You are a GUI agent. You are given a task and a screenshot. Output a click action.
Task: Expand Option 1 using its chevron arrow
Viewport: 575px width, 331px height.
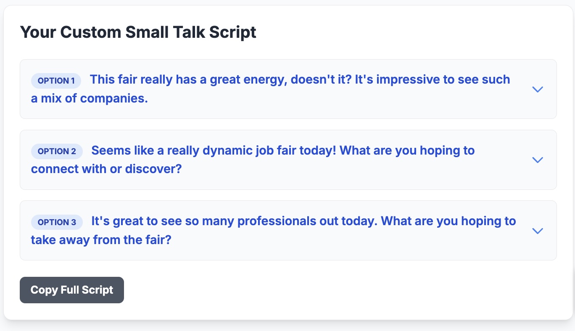tap(538, 89)
